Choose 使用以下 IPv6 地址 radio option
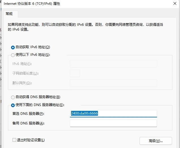This screenshot has height=148, width=180. 13,55
